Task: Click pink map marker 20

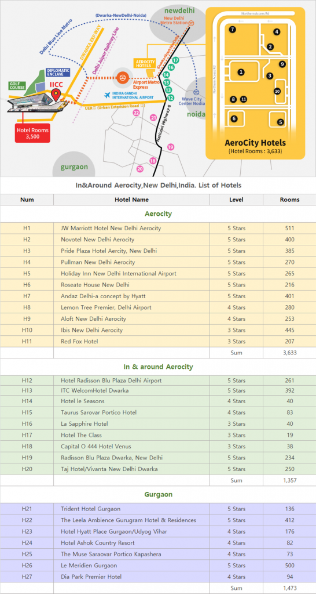Action: [140, 169]
